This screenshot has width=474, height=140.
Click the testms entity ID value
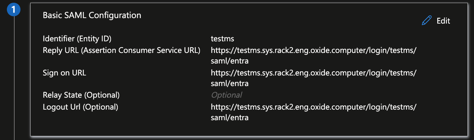click(222, 39)
